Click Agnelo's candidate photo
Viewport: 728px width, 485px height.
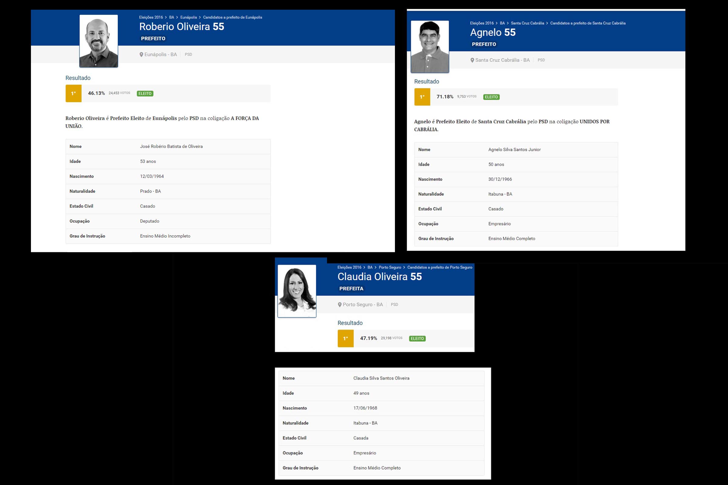pyautogui.click(x=430, y=47)
